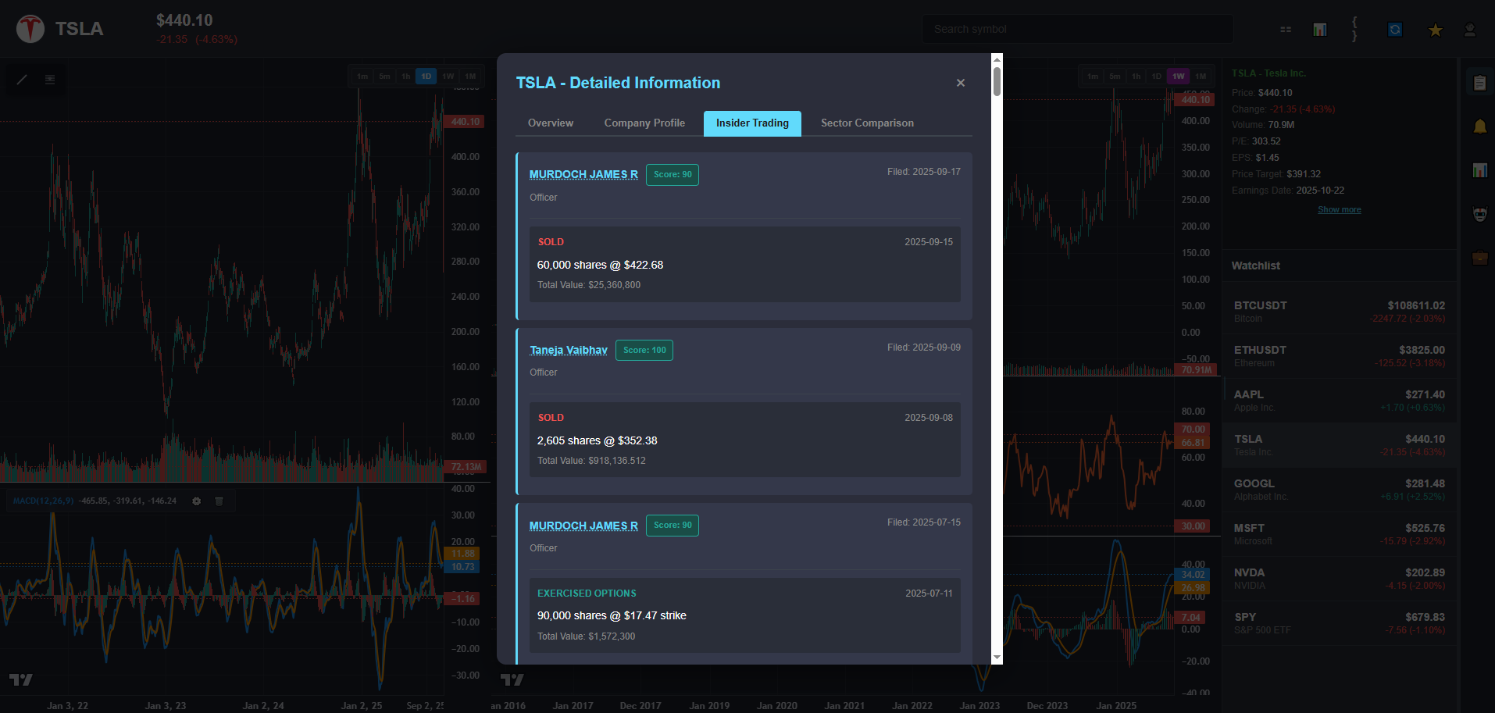The height and width of the screenshot is (713, 1495).
Task: Set left chart to 1h timeframe
Action: click(x=406, y=77)
